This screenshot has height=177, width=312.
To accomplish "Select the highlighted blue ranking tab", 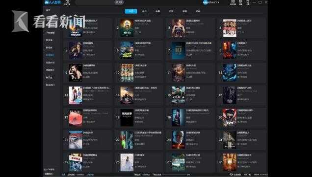I will 131,11.
